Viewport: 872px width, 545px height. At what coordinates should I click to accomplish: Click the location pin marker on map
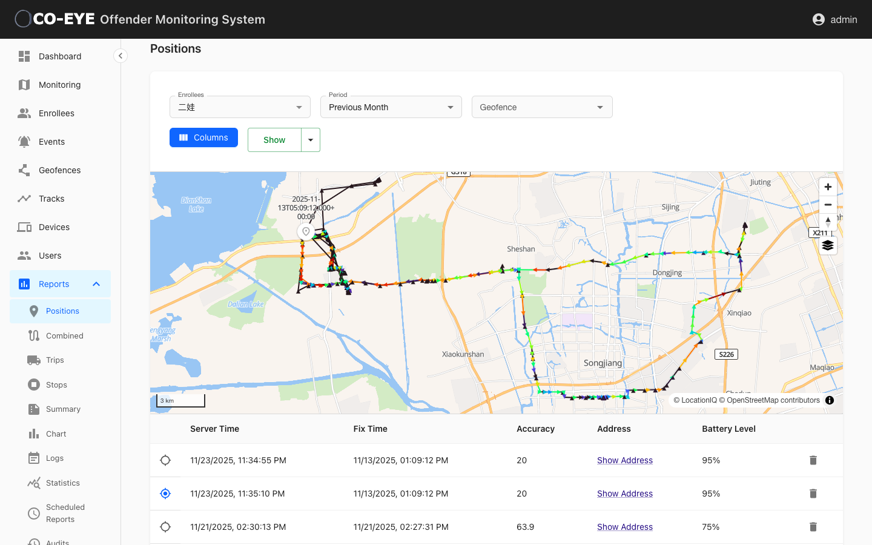[306, 232]
